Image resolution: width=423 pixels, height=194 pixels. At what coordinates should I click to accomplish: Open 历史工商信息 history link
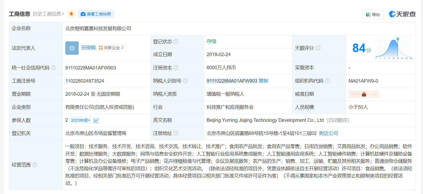48,14
